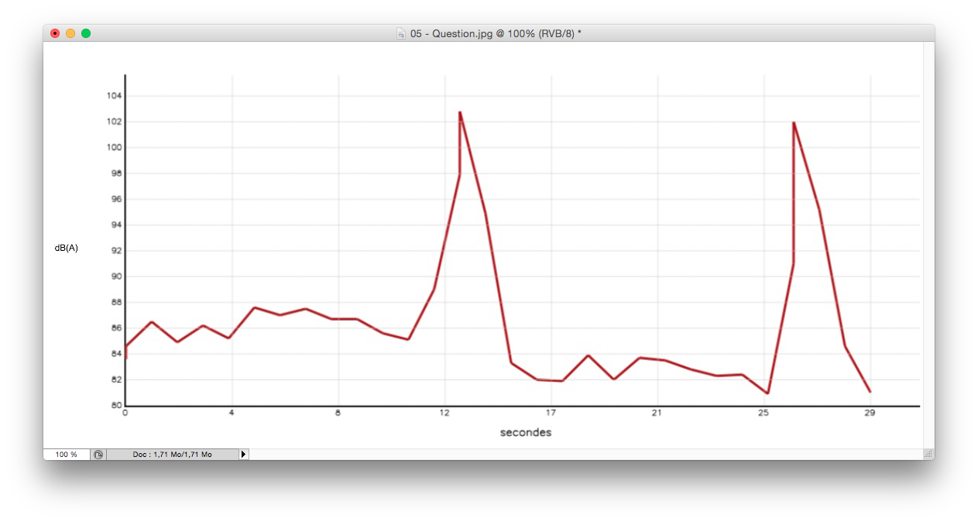The image size is (978, 522).
Task: Click the red close window button
Action: 54,33
